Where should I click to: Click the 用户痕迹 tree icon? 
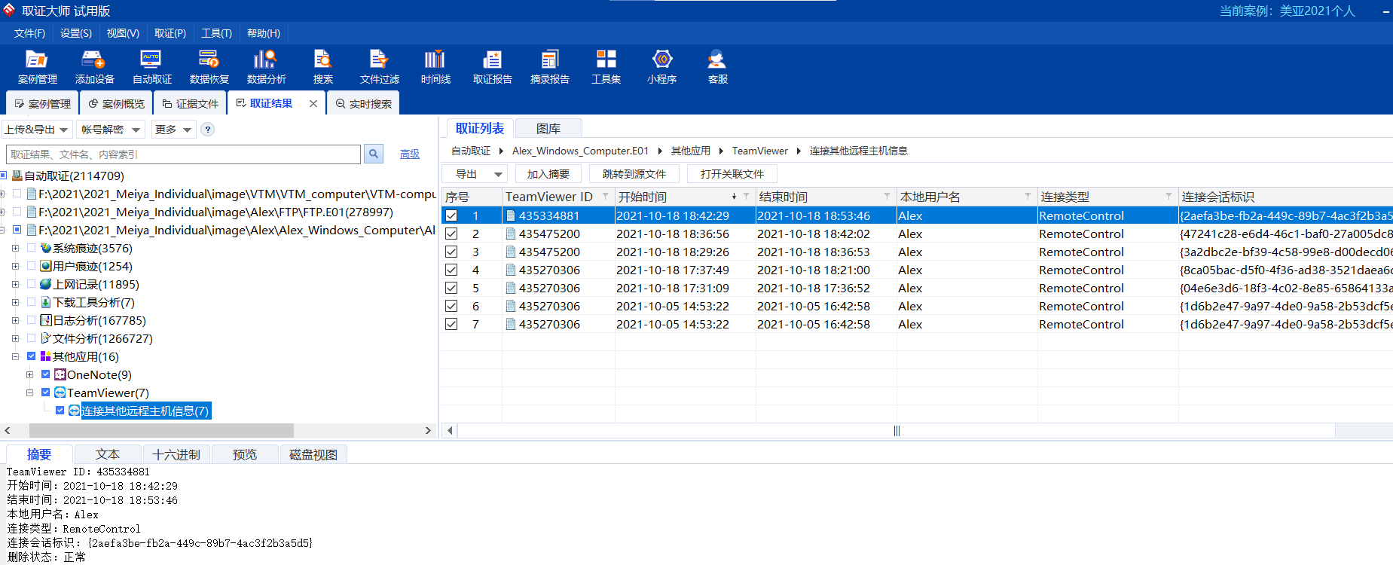(46, 266)
